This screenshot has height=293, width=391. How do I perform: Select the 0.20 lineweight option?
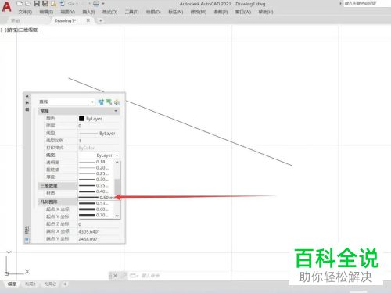click(96, 168)
